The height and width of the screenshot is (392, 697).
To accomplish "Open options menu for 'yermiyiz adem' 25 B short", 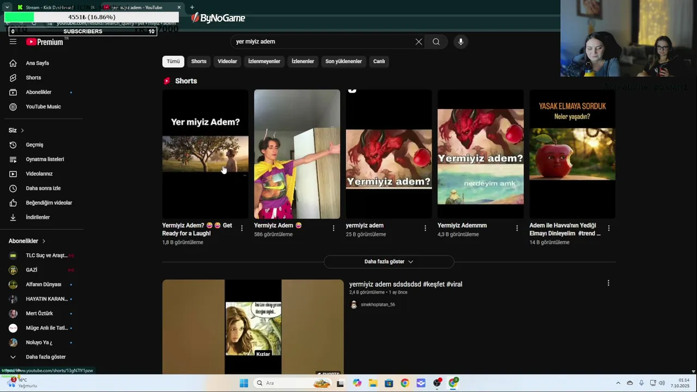I will pos(425,228).
